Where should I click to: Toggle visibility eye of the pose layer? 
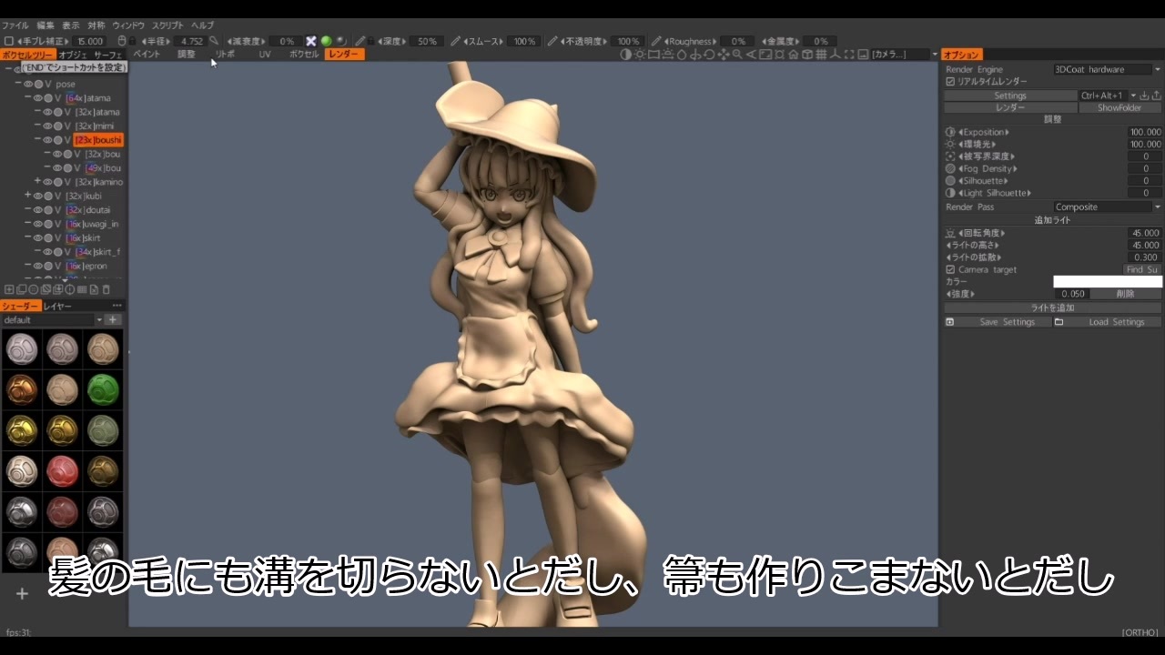[28, 85]
